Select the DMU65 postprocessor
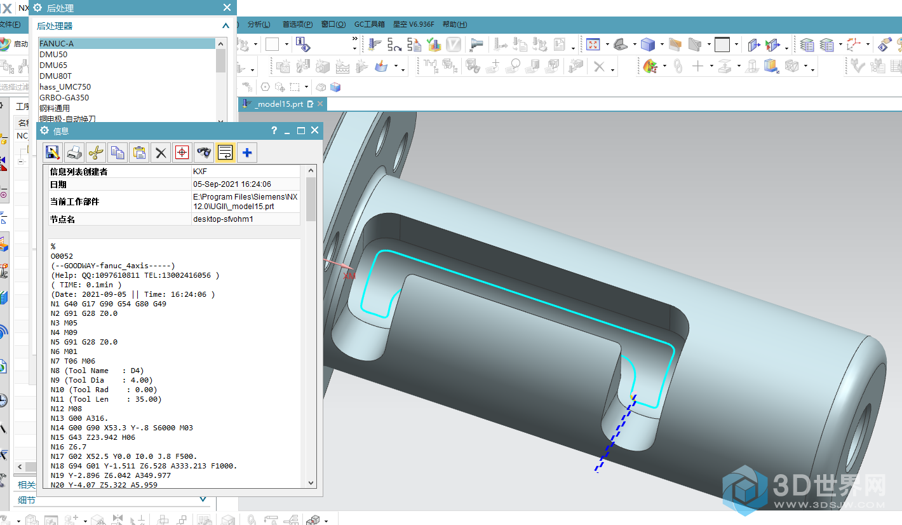This screenshot has width=902, height=525. (x=127, y=65)
